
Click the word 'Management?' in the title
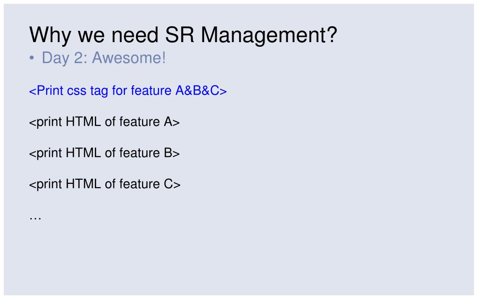click(x=269, y=35)
